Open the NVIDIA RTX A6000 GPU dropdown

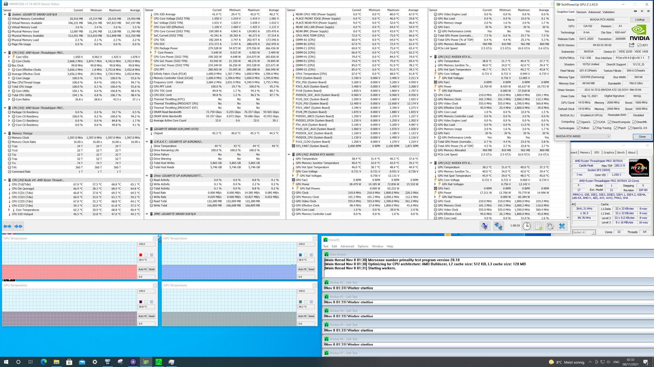coord(583,136)
